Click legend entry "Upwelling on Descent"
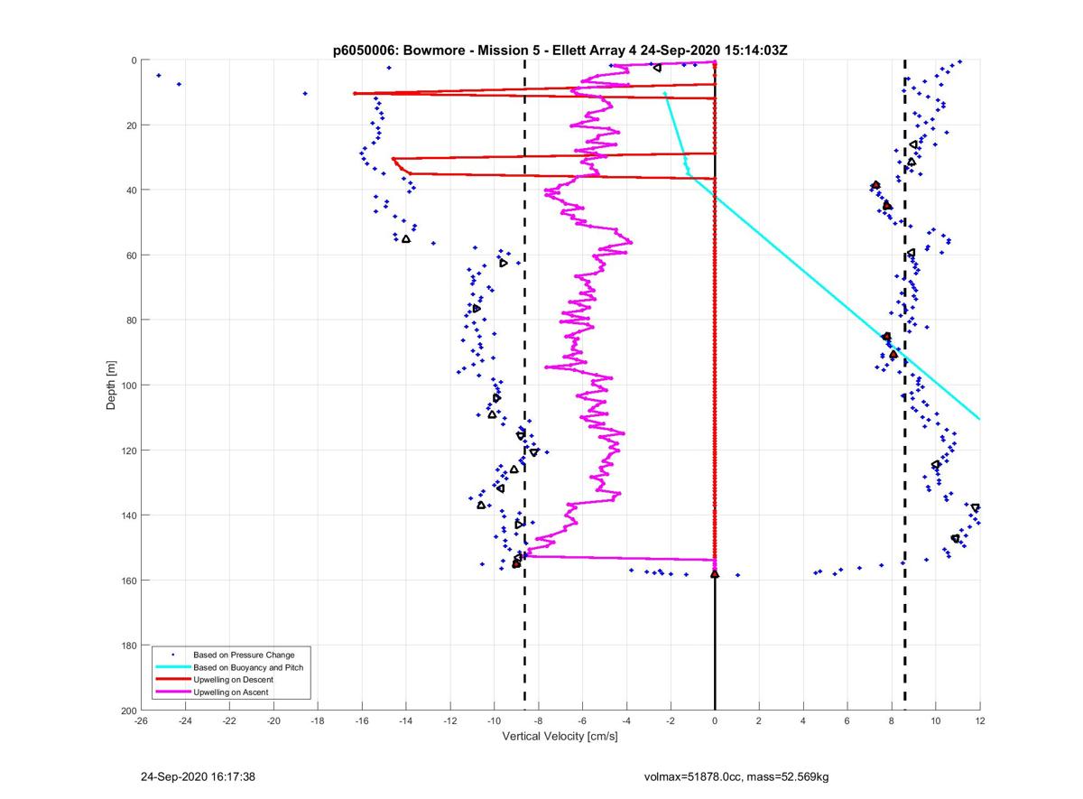Image resolution: width=1083 pixels, height=799 pixels. tap(233, 680)
